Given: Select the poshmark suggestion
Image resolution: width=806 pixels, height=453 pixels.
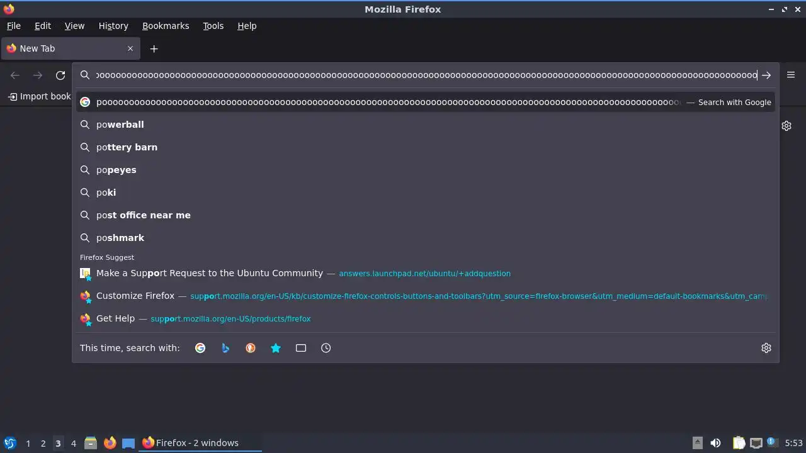Looking at the screenshot, I should (x=426, y=238).
